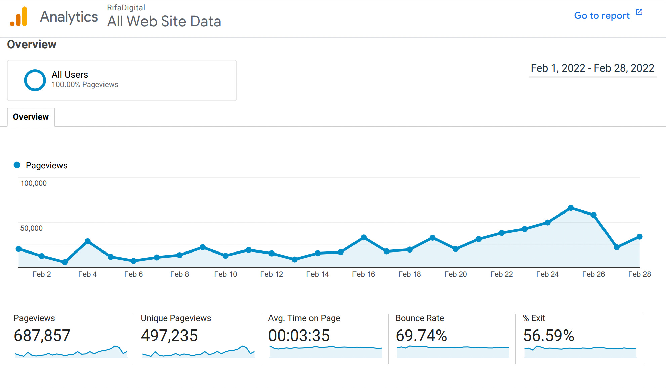Viewport: 666px width, 388px height.
Task: Click the Feb 14 x-axis label
Action: [x=318, y=274]
